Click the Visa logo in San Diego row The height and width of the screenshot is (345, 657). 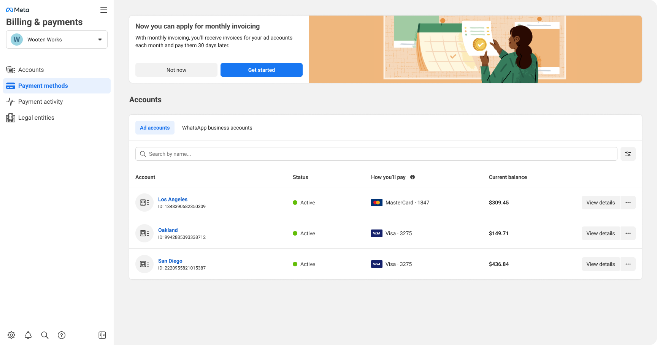(377, 264)
